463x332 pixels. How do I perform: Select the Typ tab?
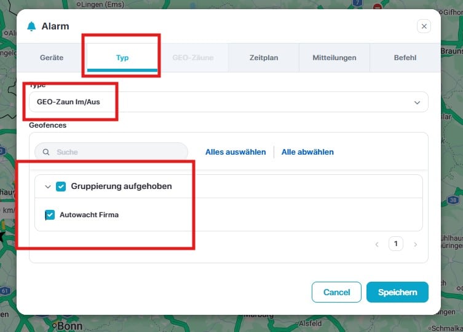[x=122, y=58]
